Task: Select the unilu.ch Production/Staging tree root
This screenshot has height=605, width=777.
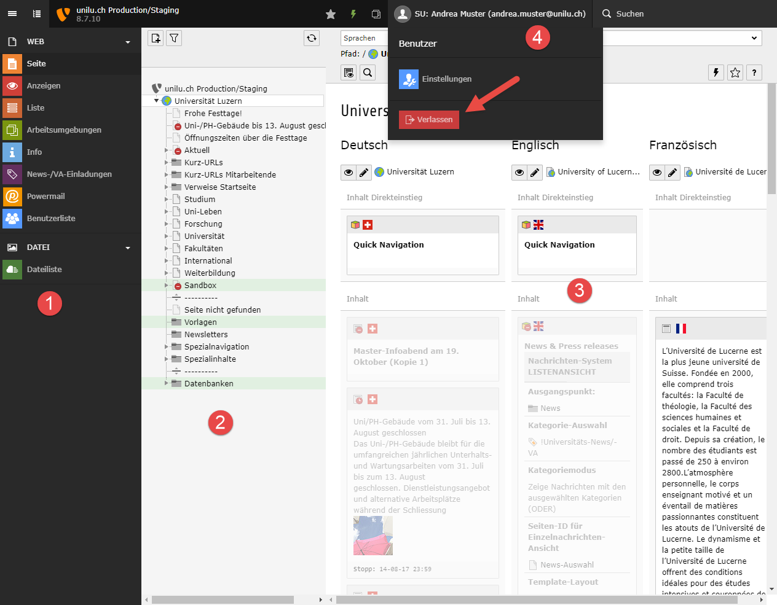Action: (216, 89)
